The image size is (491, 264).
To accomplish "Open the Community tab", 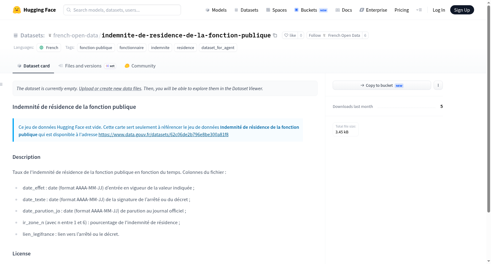I will tap(140, 66).
